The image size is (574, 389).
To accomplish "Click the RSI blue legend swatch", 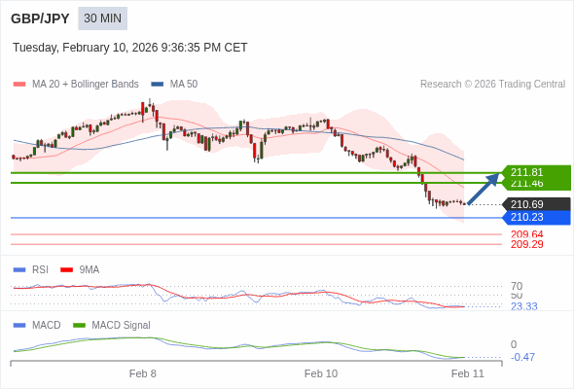I will tap(19, 270).
